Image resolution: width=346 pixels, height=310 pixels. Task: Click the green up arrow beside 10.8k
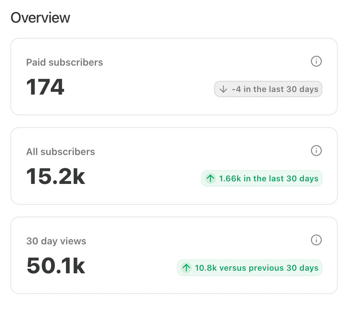pos(186,268)
